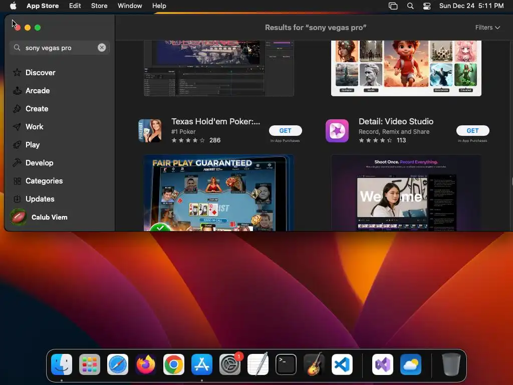Open the Store menu

coord(99,6)
